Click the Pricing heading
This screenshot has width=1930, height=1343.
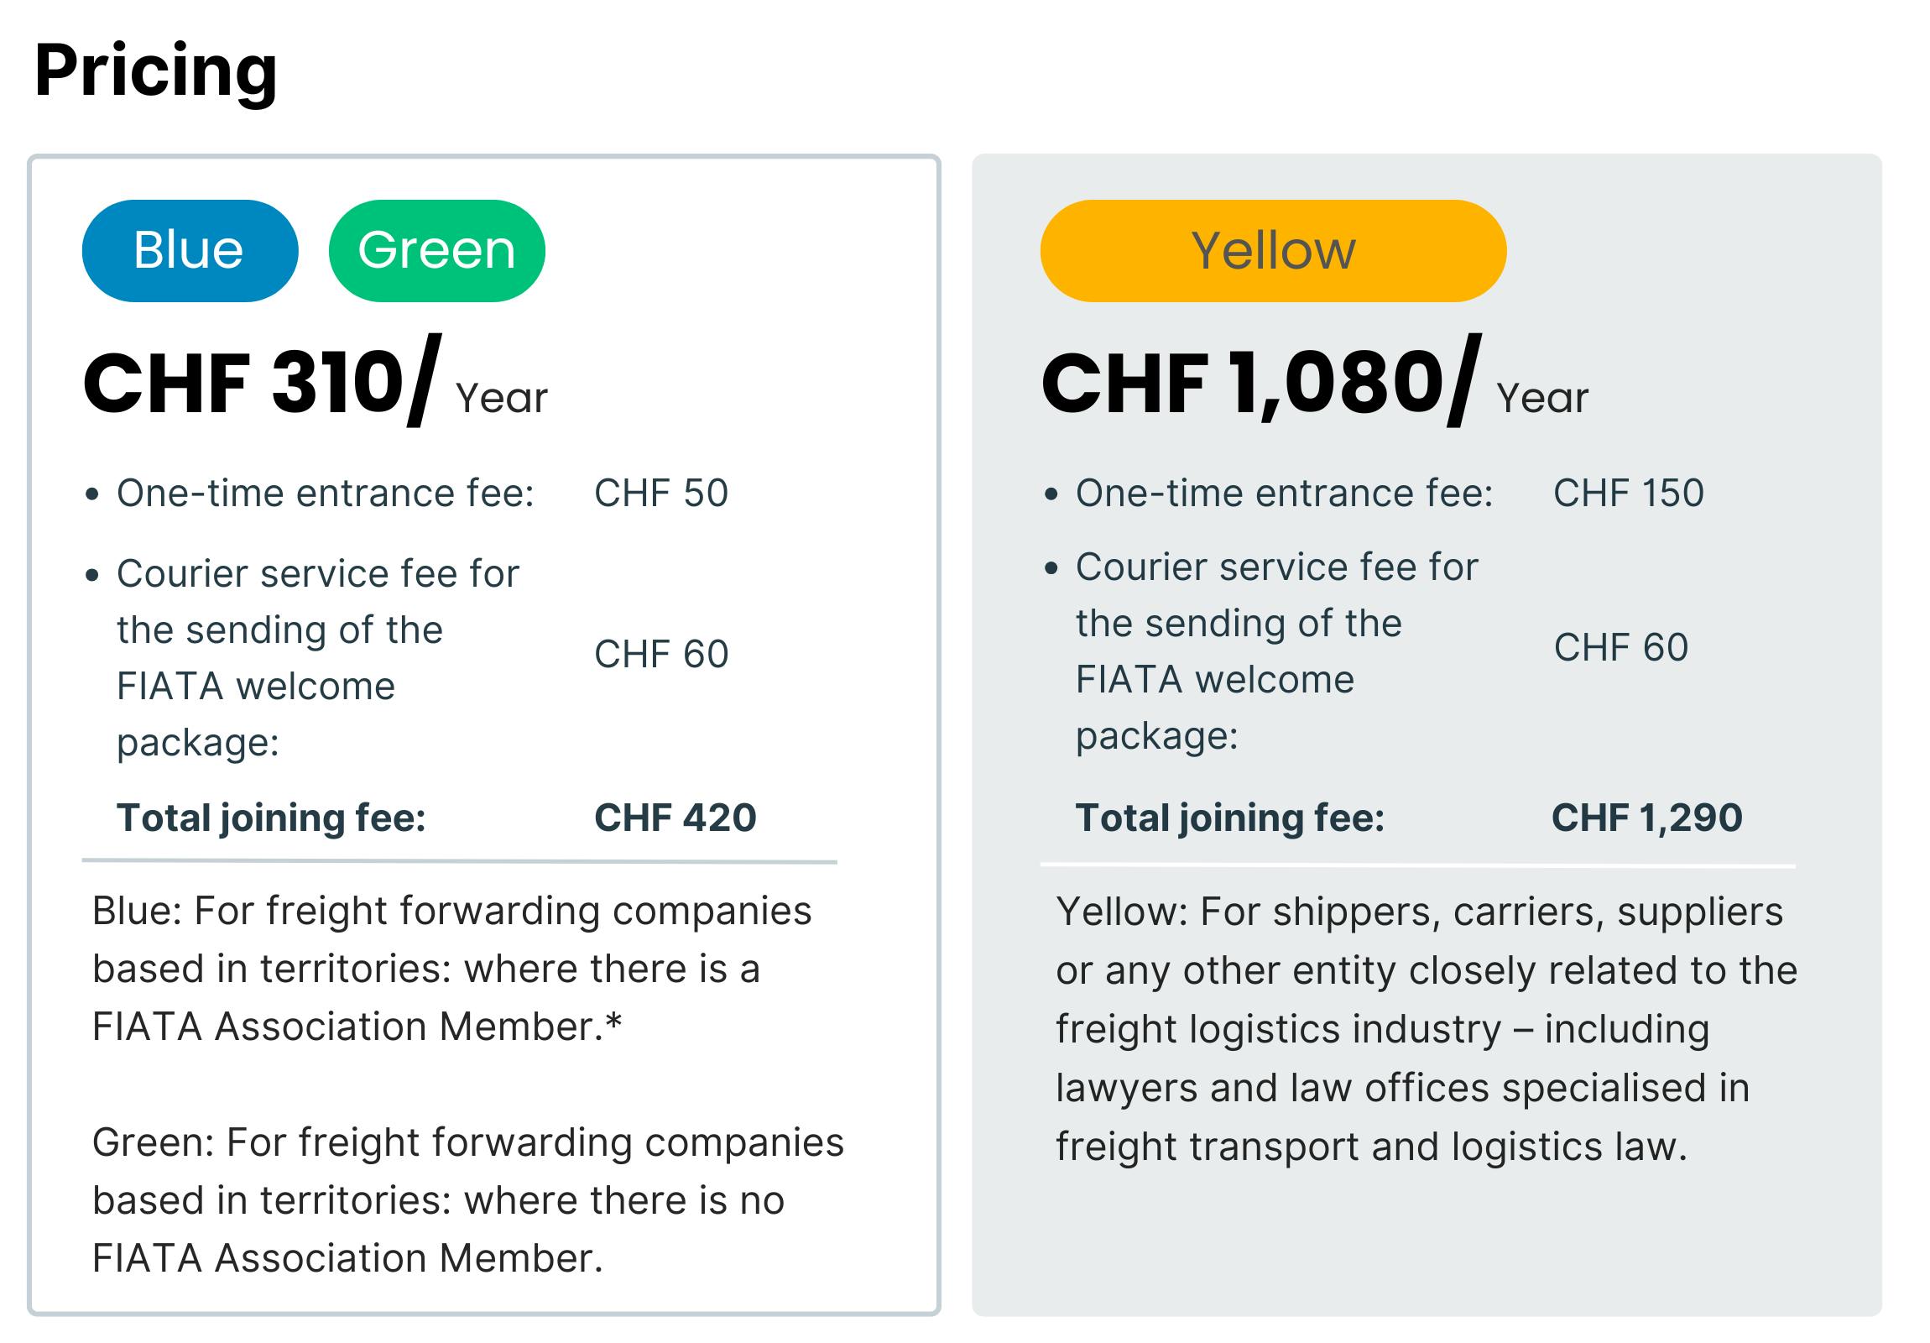(x=156, y=71)
